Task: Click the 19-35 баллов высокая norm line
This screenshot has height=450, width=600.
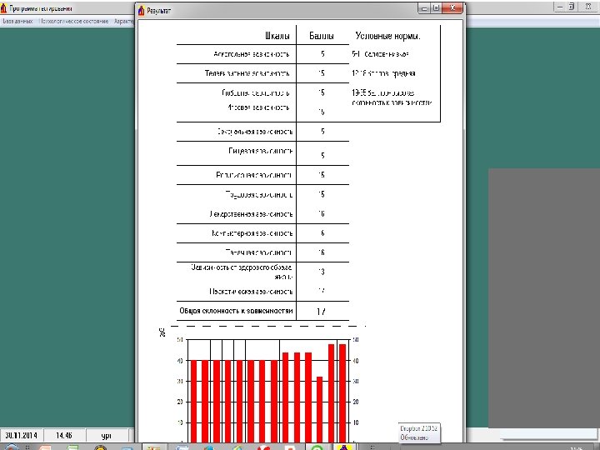Action: pyautogui.click(x=392, y=97)
